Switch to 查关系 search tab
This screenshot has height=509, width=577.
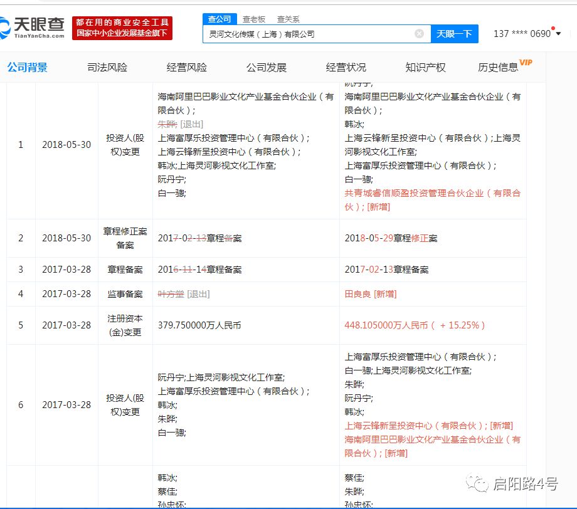tap(288, 19)
